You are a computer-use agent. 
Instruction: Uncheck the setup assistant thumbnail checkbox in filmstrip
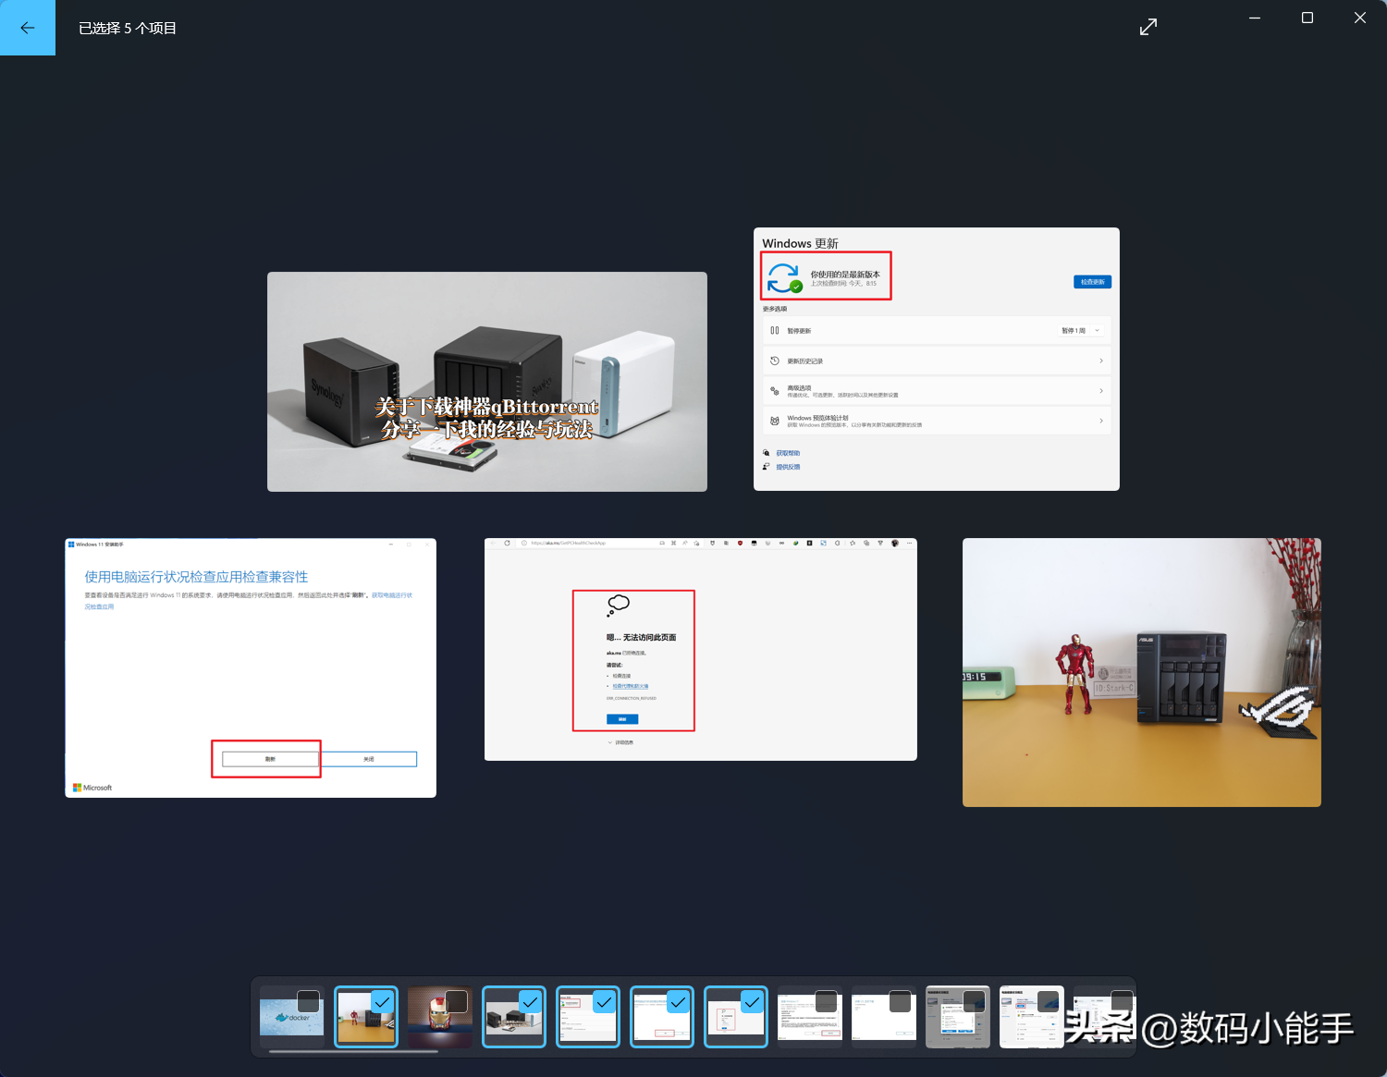(678, 1001)
